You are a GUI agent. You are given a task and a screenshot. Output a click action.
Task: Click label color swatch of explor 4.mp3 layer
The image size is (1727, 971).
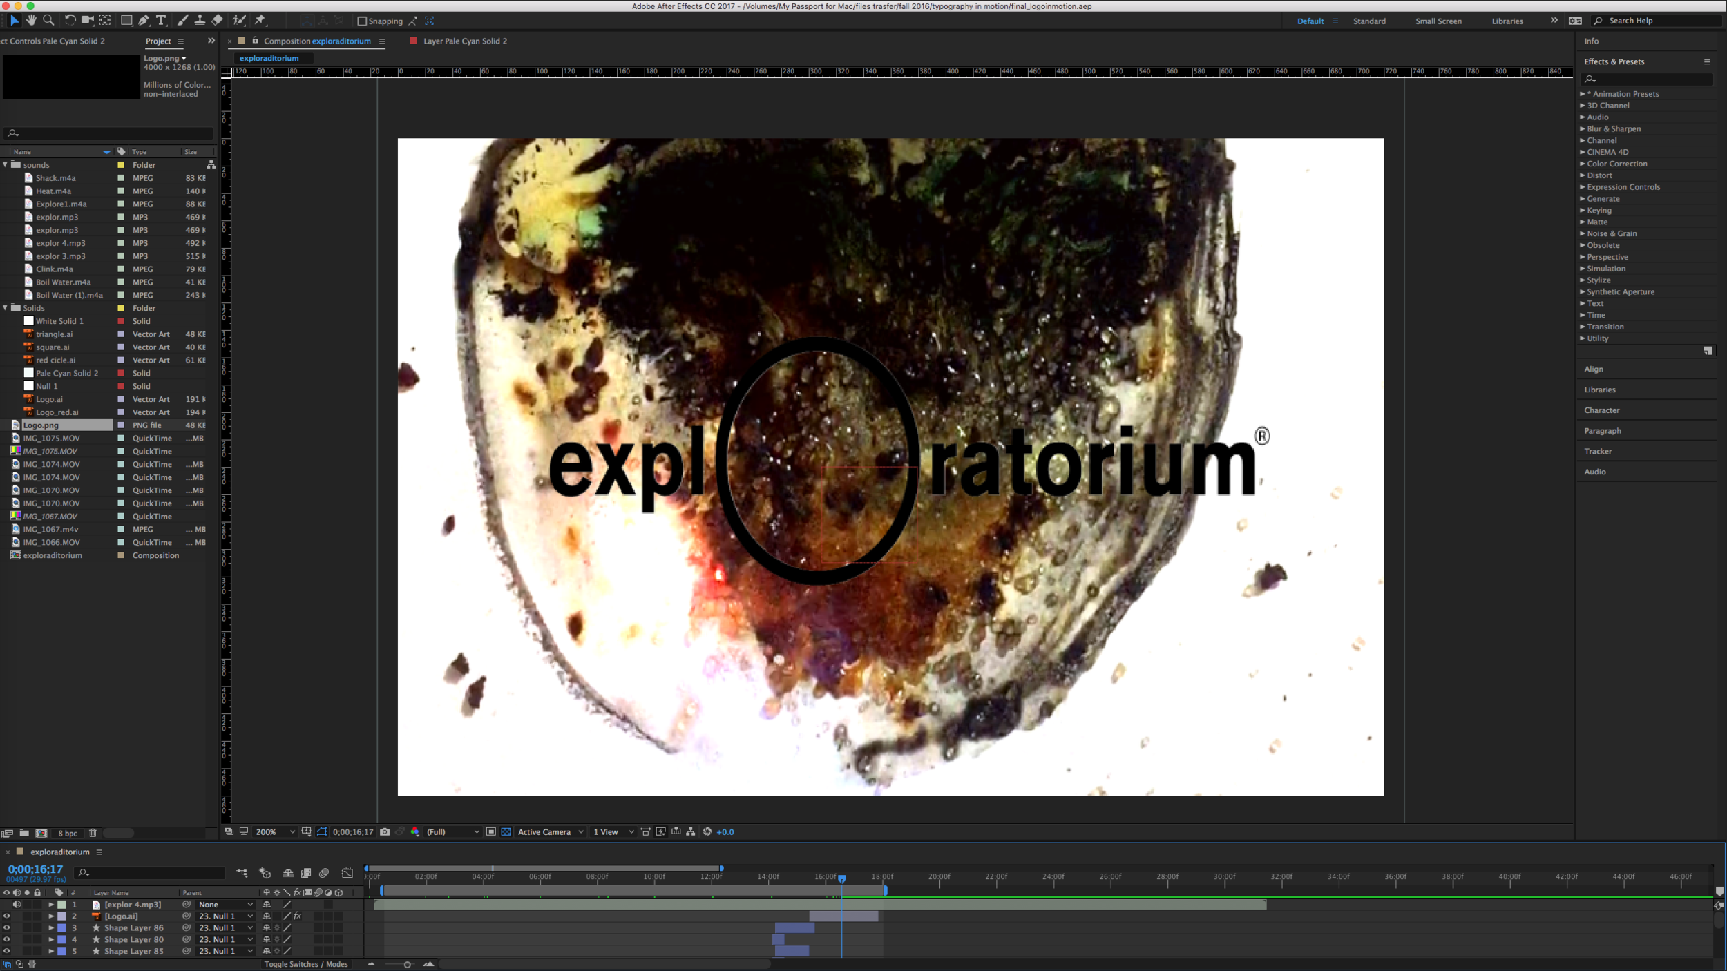tap(61, 905)
